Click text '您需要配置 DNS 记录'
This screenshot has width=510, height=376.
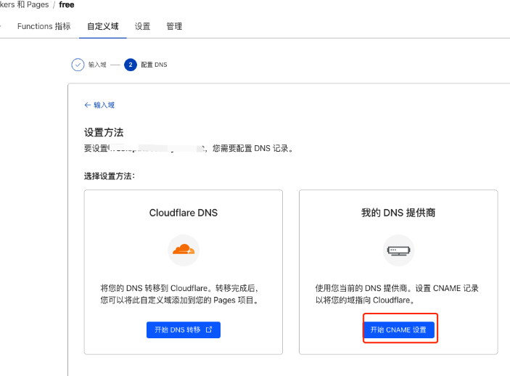click(250, 149)
